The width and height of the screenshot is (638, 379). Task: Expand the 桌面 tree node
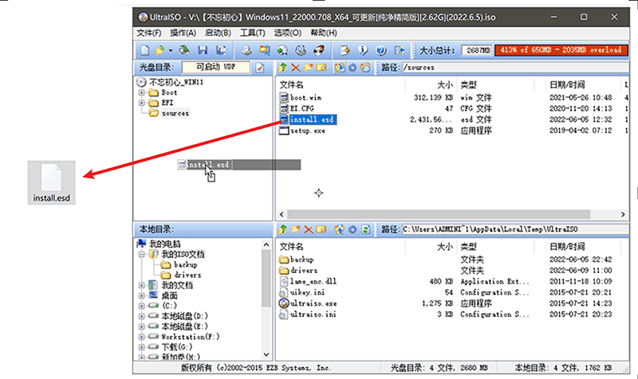coord(142,295)
